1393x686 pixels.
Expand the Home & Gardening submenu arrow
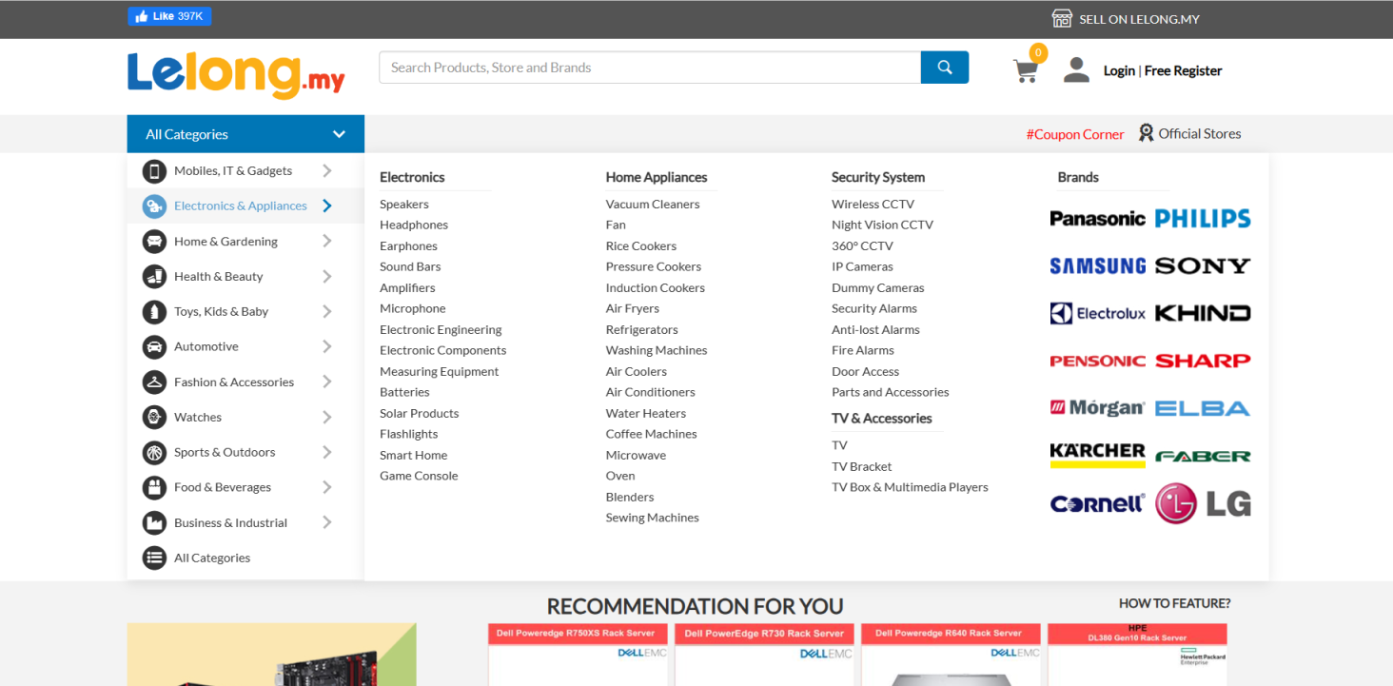pos(326,242)
